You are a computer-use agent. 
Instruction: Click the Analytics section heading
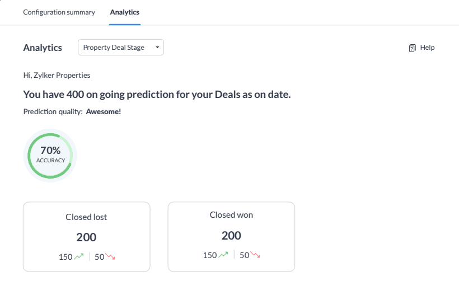43,48
